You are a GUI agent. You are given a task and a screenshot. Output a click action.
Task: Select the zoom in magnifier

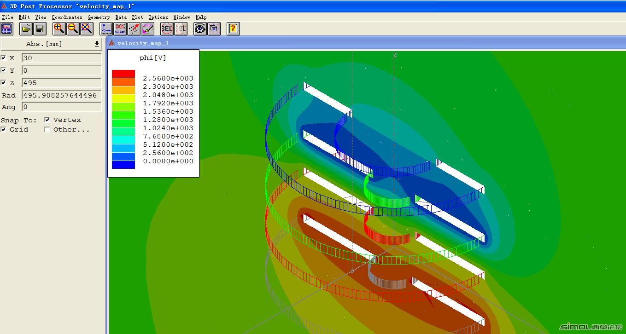click(x=59, y=29)
